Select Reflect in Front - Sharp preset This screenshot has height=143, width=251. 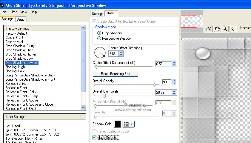click(x=21, y=96)
